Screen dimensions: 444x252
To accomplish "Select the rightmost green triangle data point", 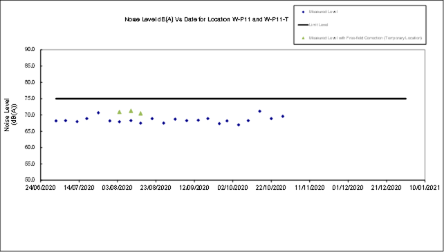I will (x=140, y=113).
